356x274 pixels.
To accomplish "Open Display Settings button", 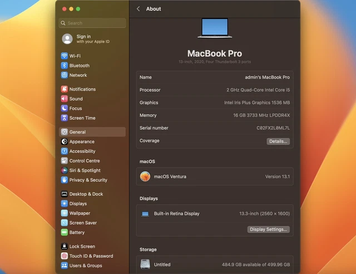I will 268,229.
